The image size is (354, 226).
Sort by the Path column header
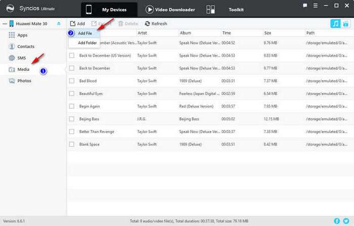click(310, 33)
